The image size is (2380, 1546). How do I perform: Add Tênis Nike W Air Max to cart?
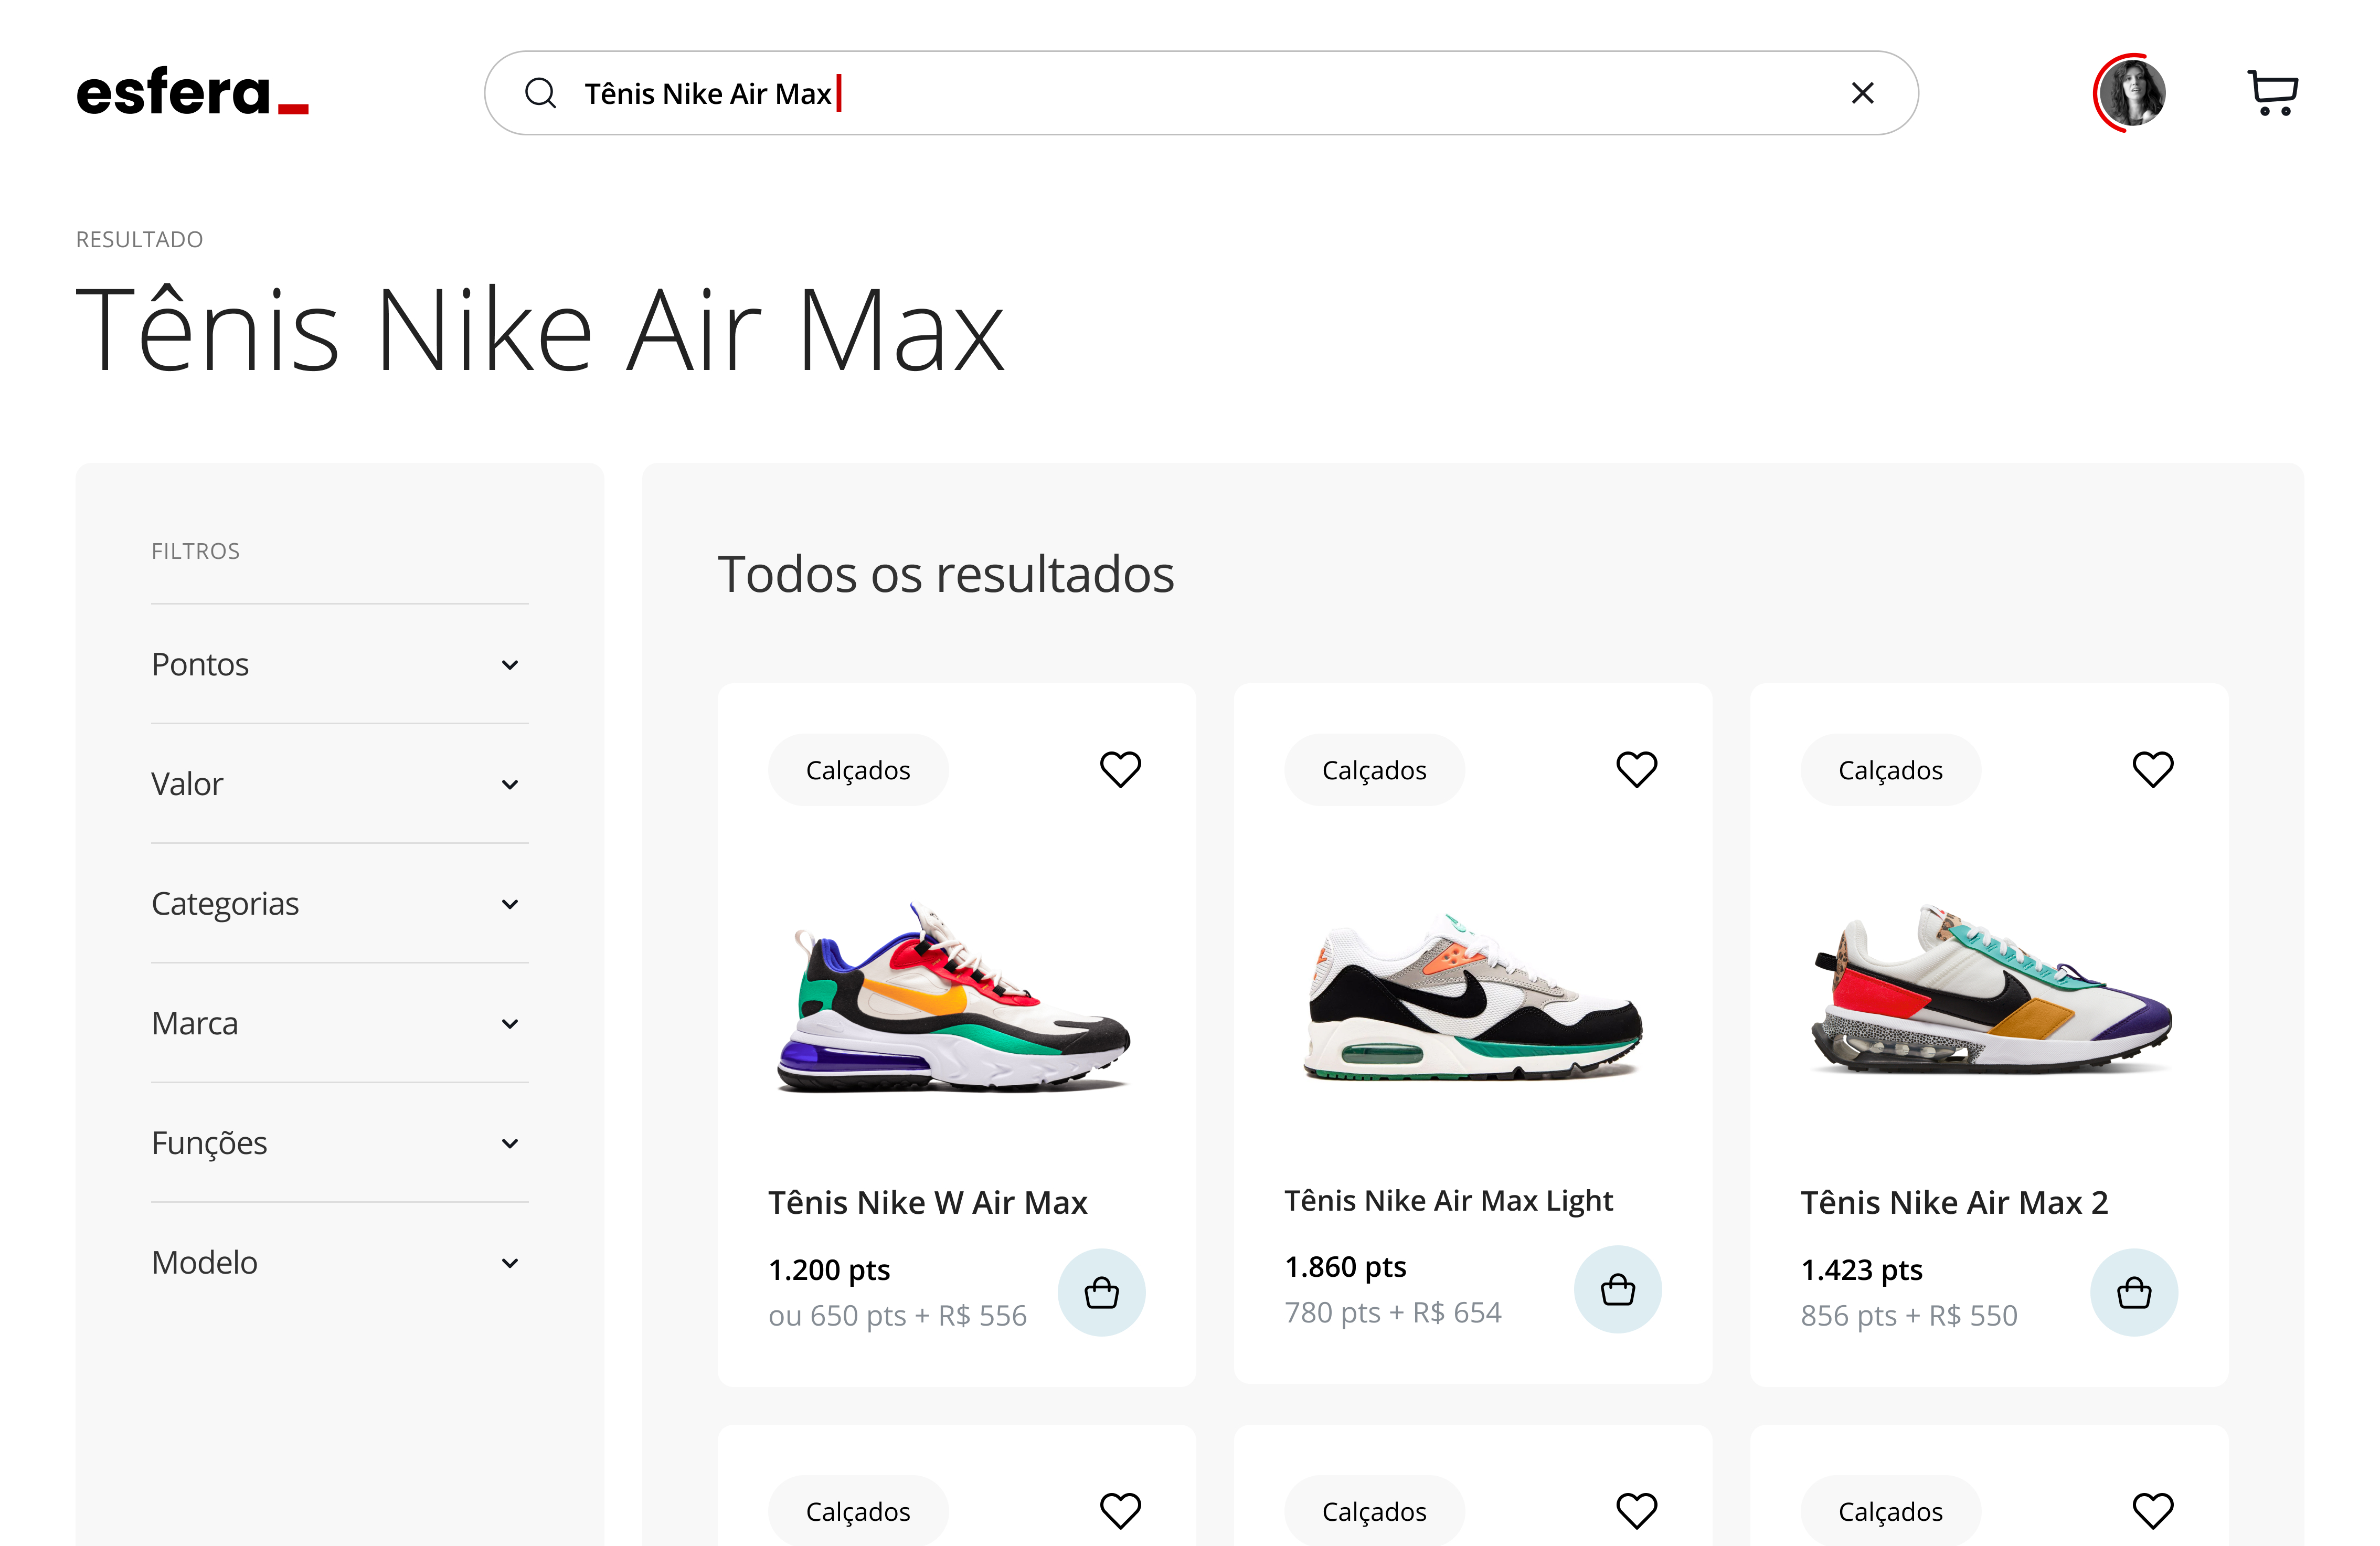[x=1102, y=1291]
